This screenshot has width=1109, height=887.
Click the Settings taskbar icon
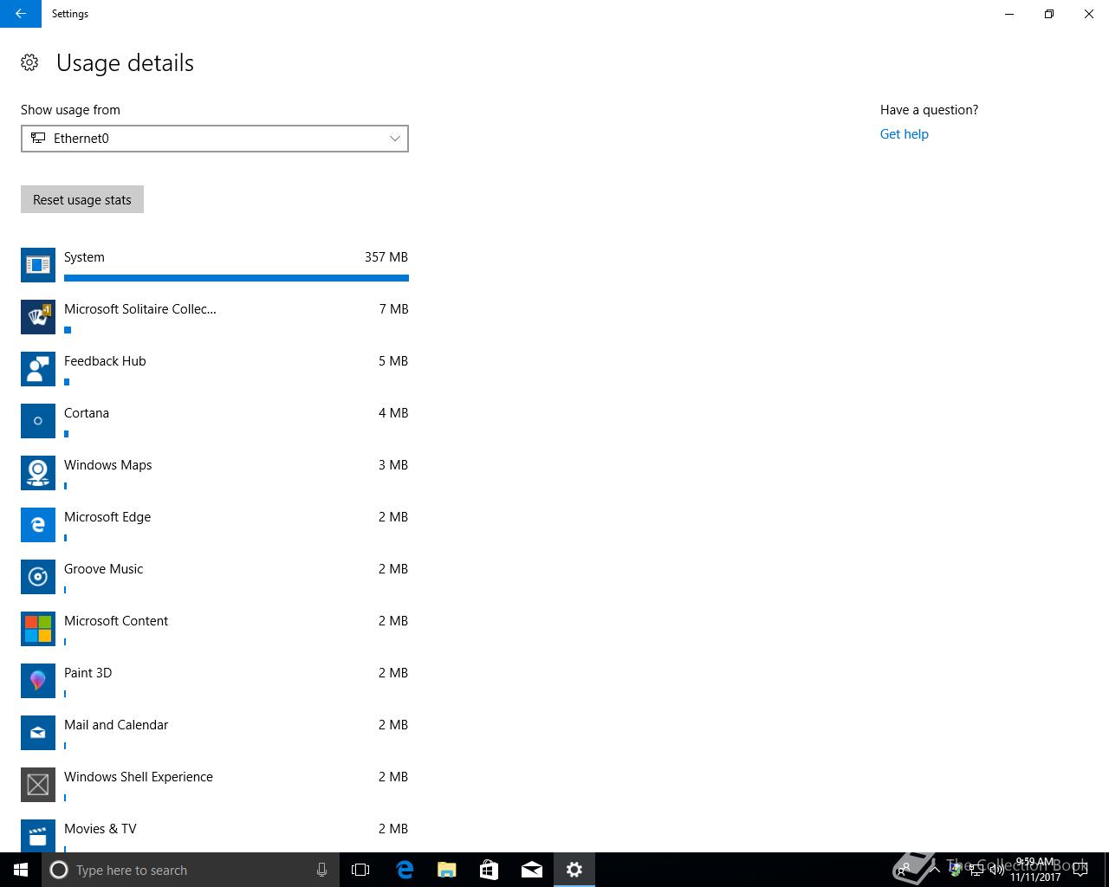(x=574, y=870)
